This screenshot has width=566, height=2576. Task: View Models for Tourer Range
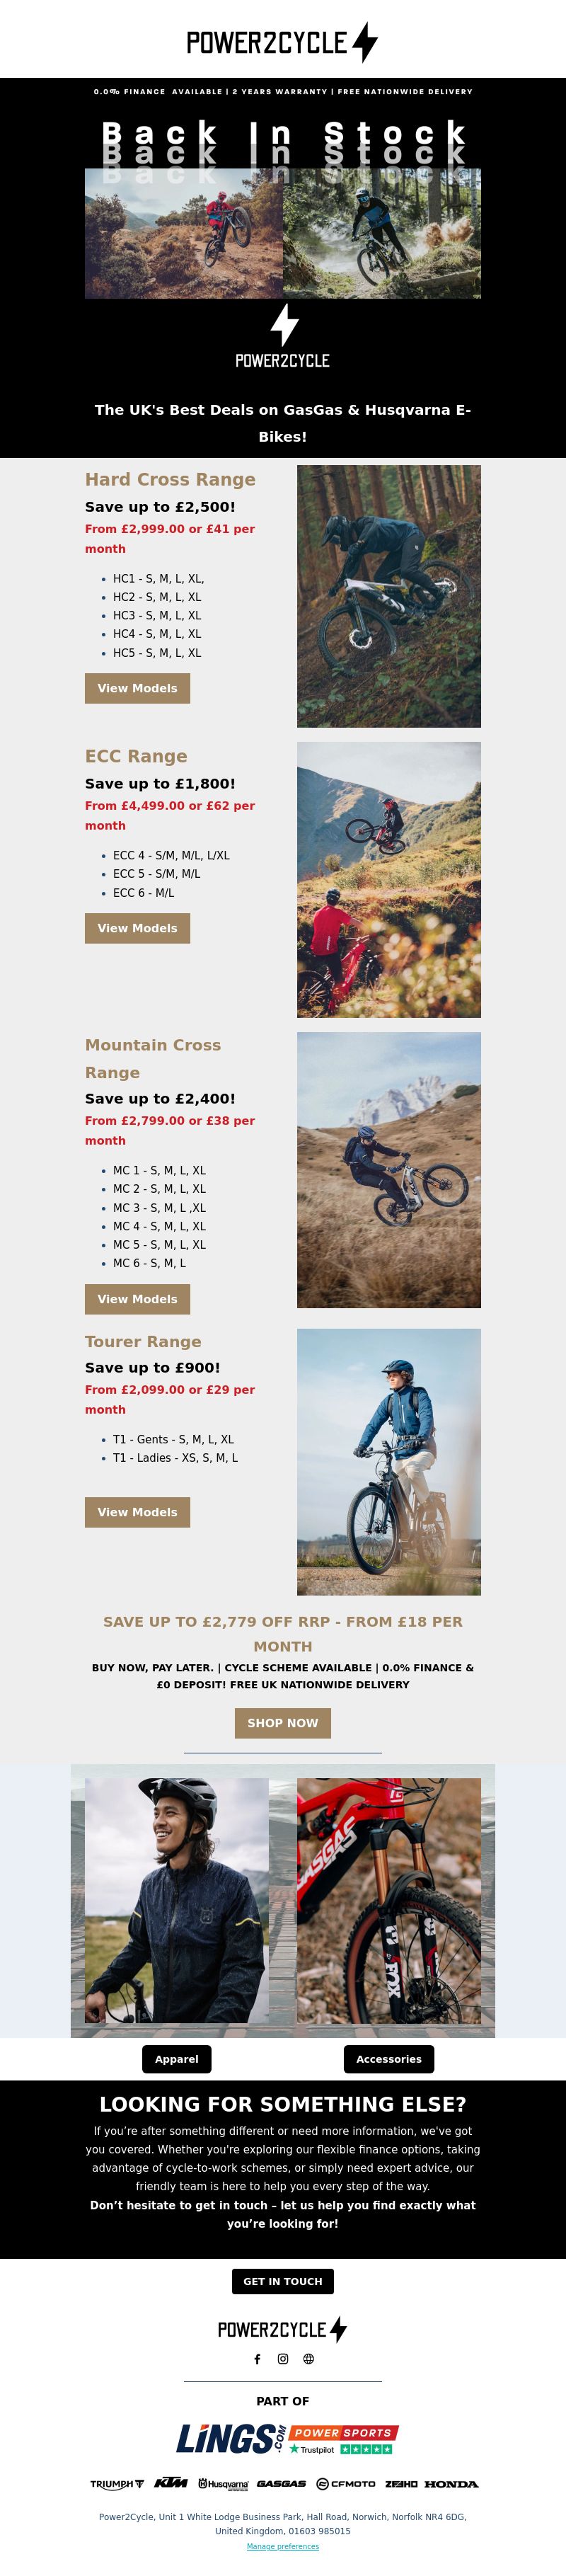coord(137,1512)
